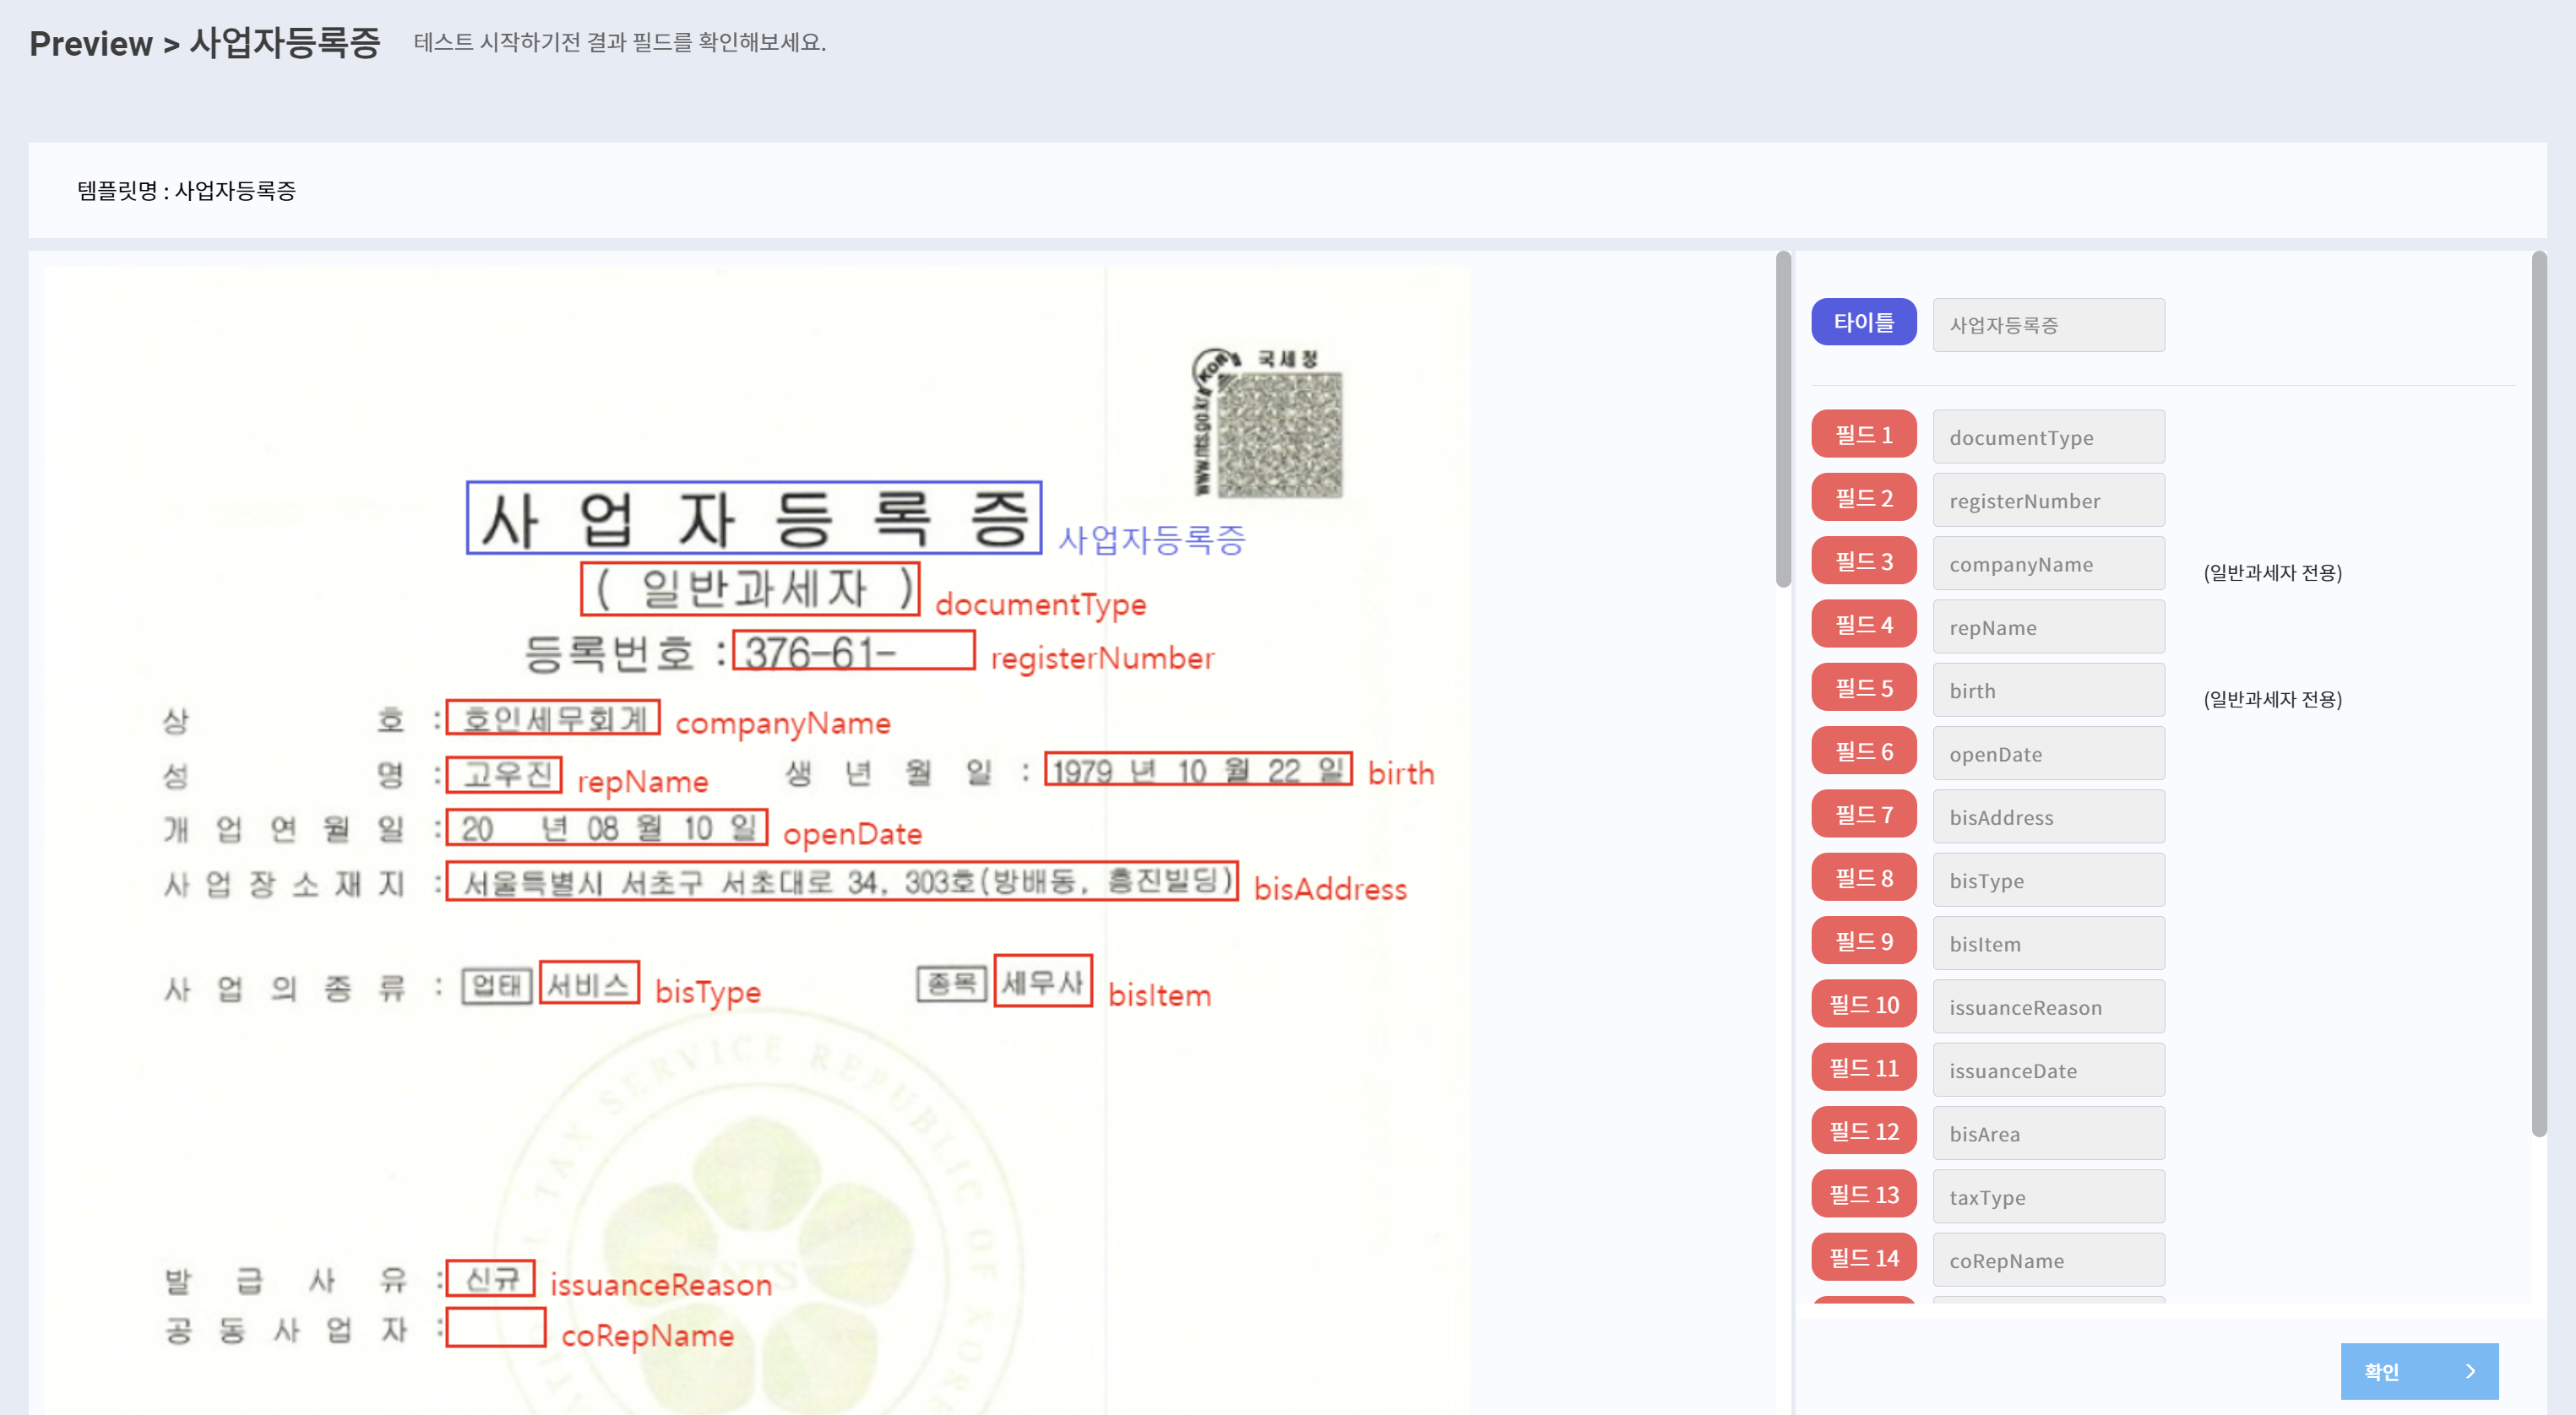Click the 세무사 bisItem box on document
2576x1415 pixels.
(x=1042, y=981)
